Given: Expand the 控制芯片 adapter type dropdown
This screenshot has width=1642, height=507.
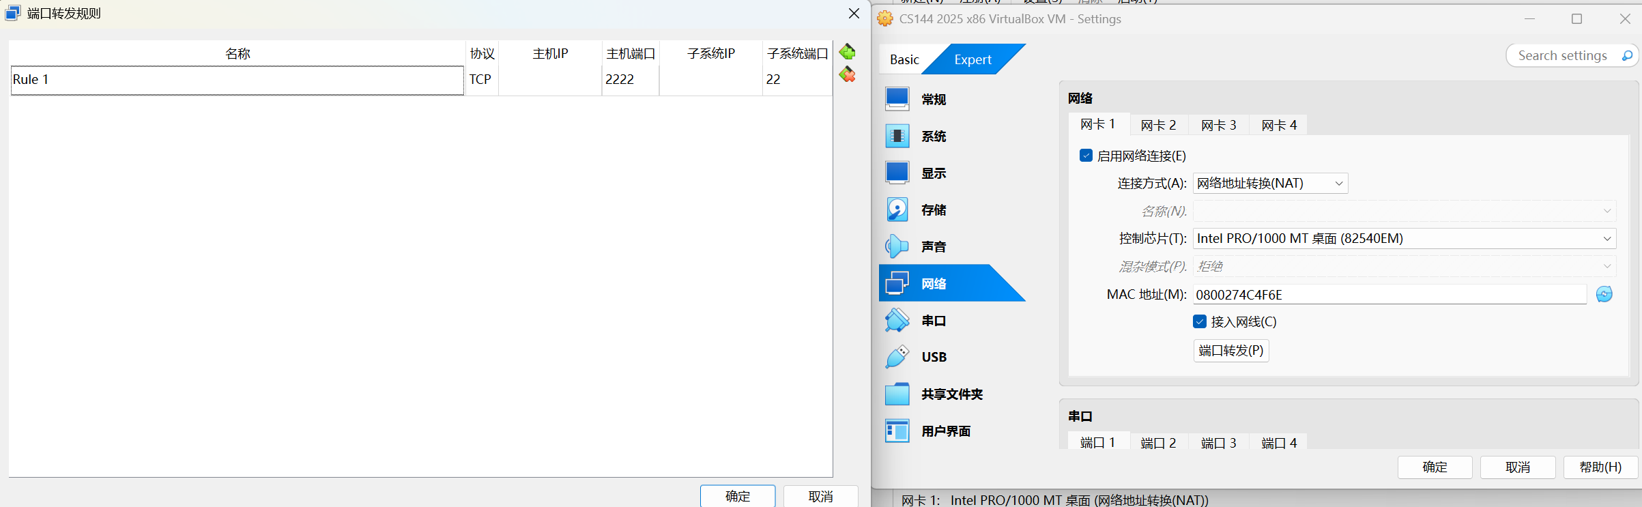Looking at the screenshot, I should click(x=1404, y=238).
